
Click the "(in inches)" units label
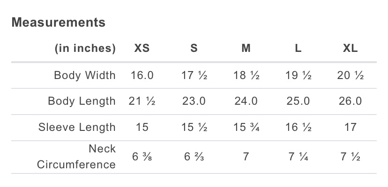tap(85, 48)
